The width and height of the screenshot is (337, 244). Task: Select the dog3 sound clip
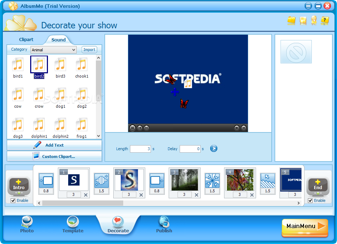[18, 128]
